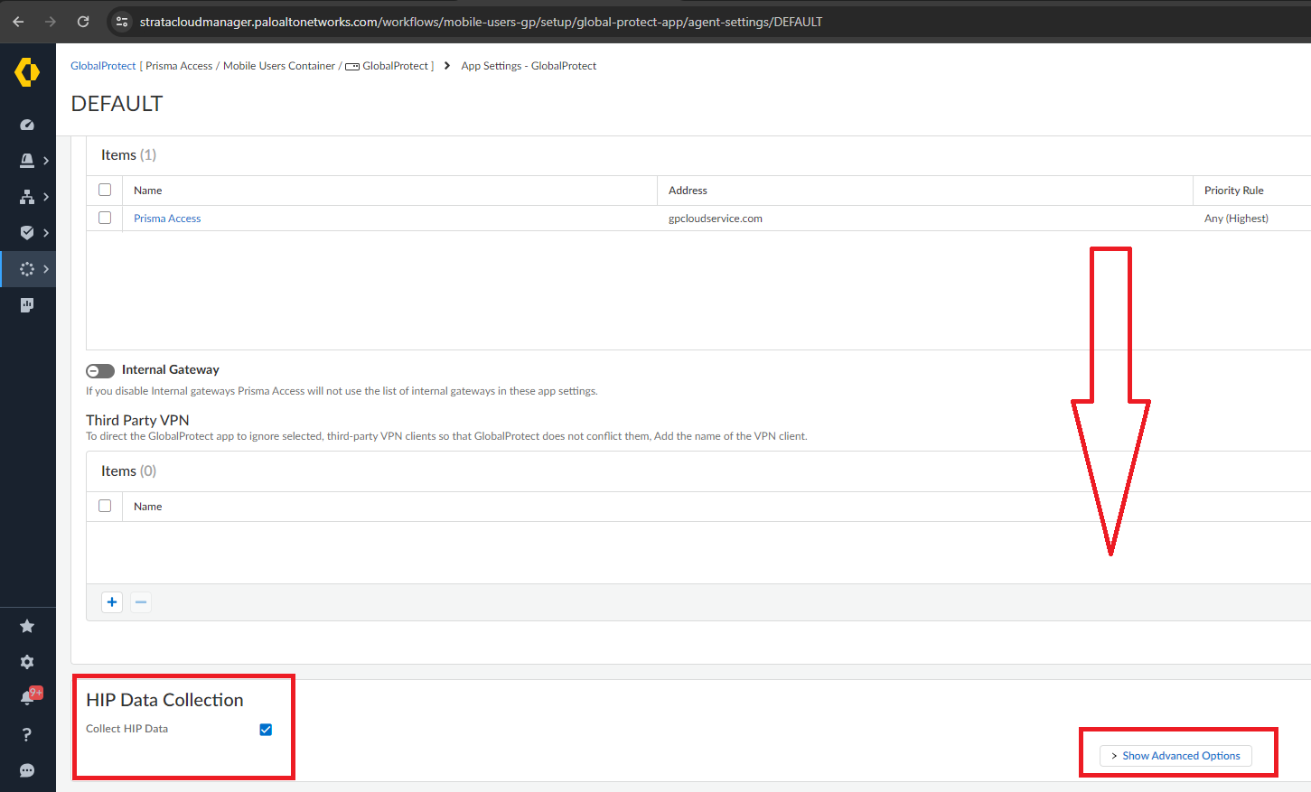Viewport: 1311px width, 792px height.
Task: Select all rows in the gateway Items (1) table
Action: click(x=105, y=190)
